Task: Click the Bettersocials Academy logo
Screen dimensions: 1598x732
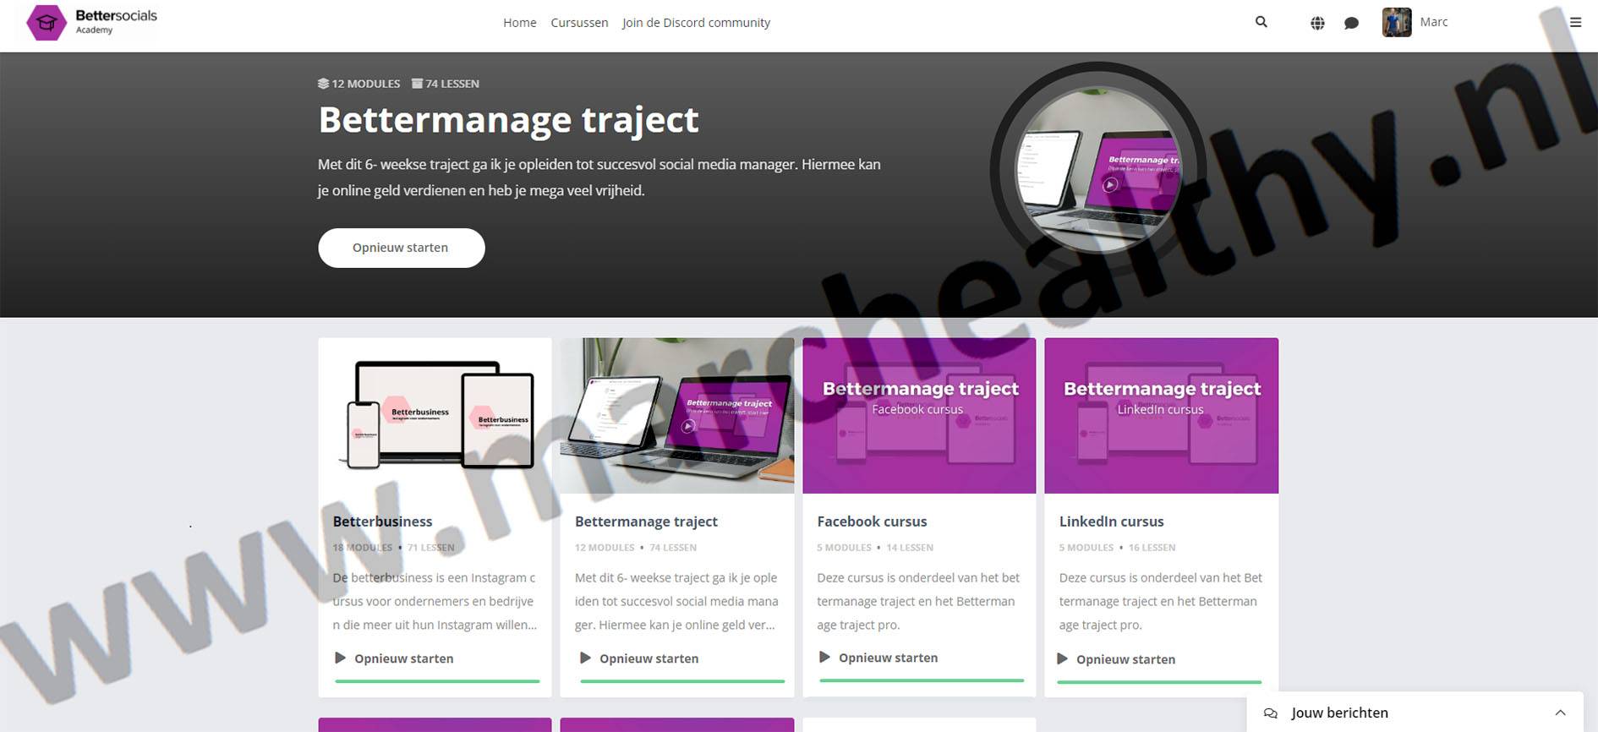Action: pyautogui.click(x=91, y=23)
